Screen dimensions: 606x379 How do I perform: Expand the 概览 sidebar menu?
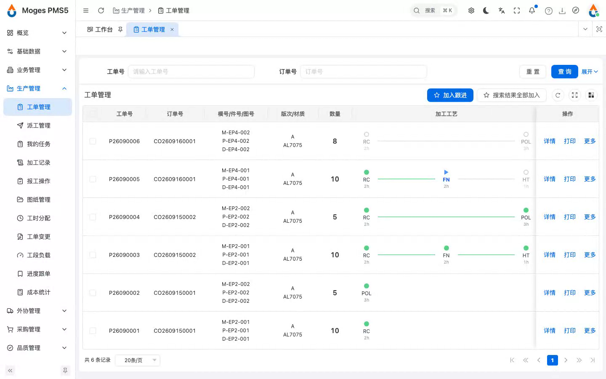(37, 33)
